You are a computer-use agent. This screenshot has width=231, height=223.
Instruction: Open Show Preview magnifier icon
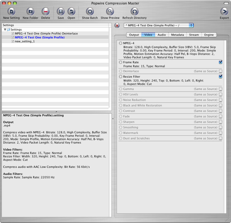tap(110, 12)
